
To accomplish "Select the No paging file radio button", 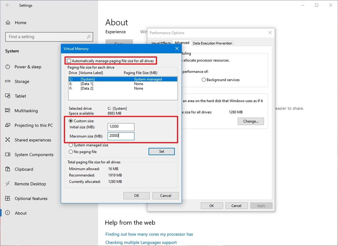I will point(71,151).
